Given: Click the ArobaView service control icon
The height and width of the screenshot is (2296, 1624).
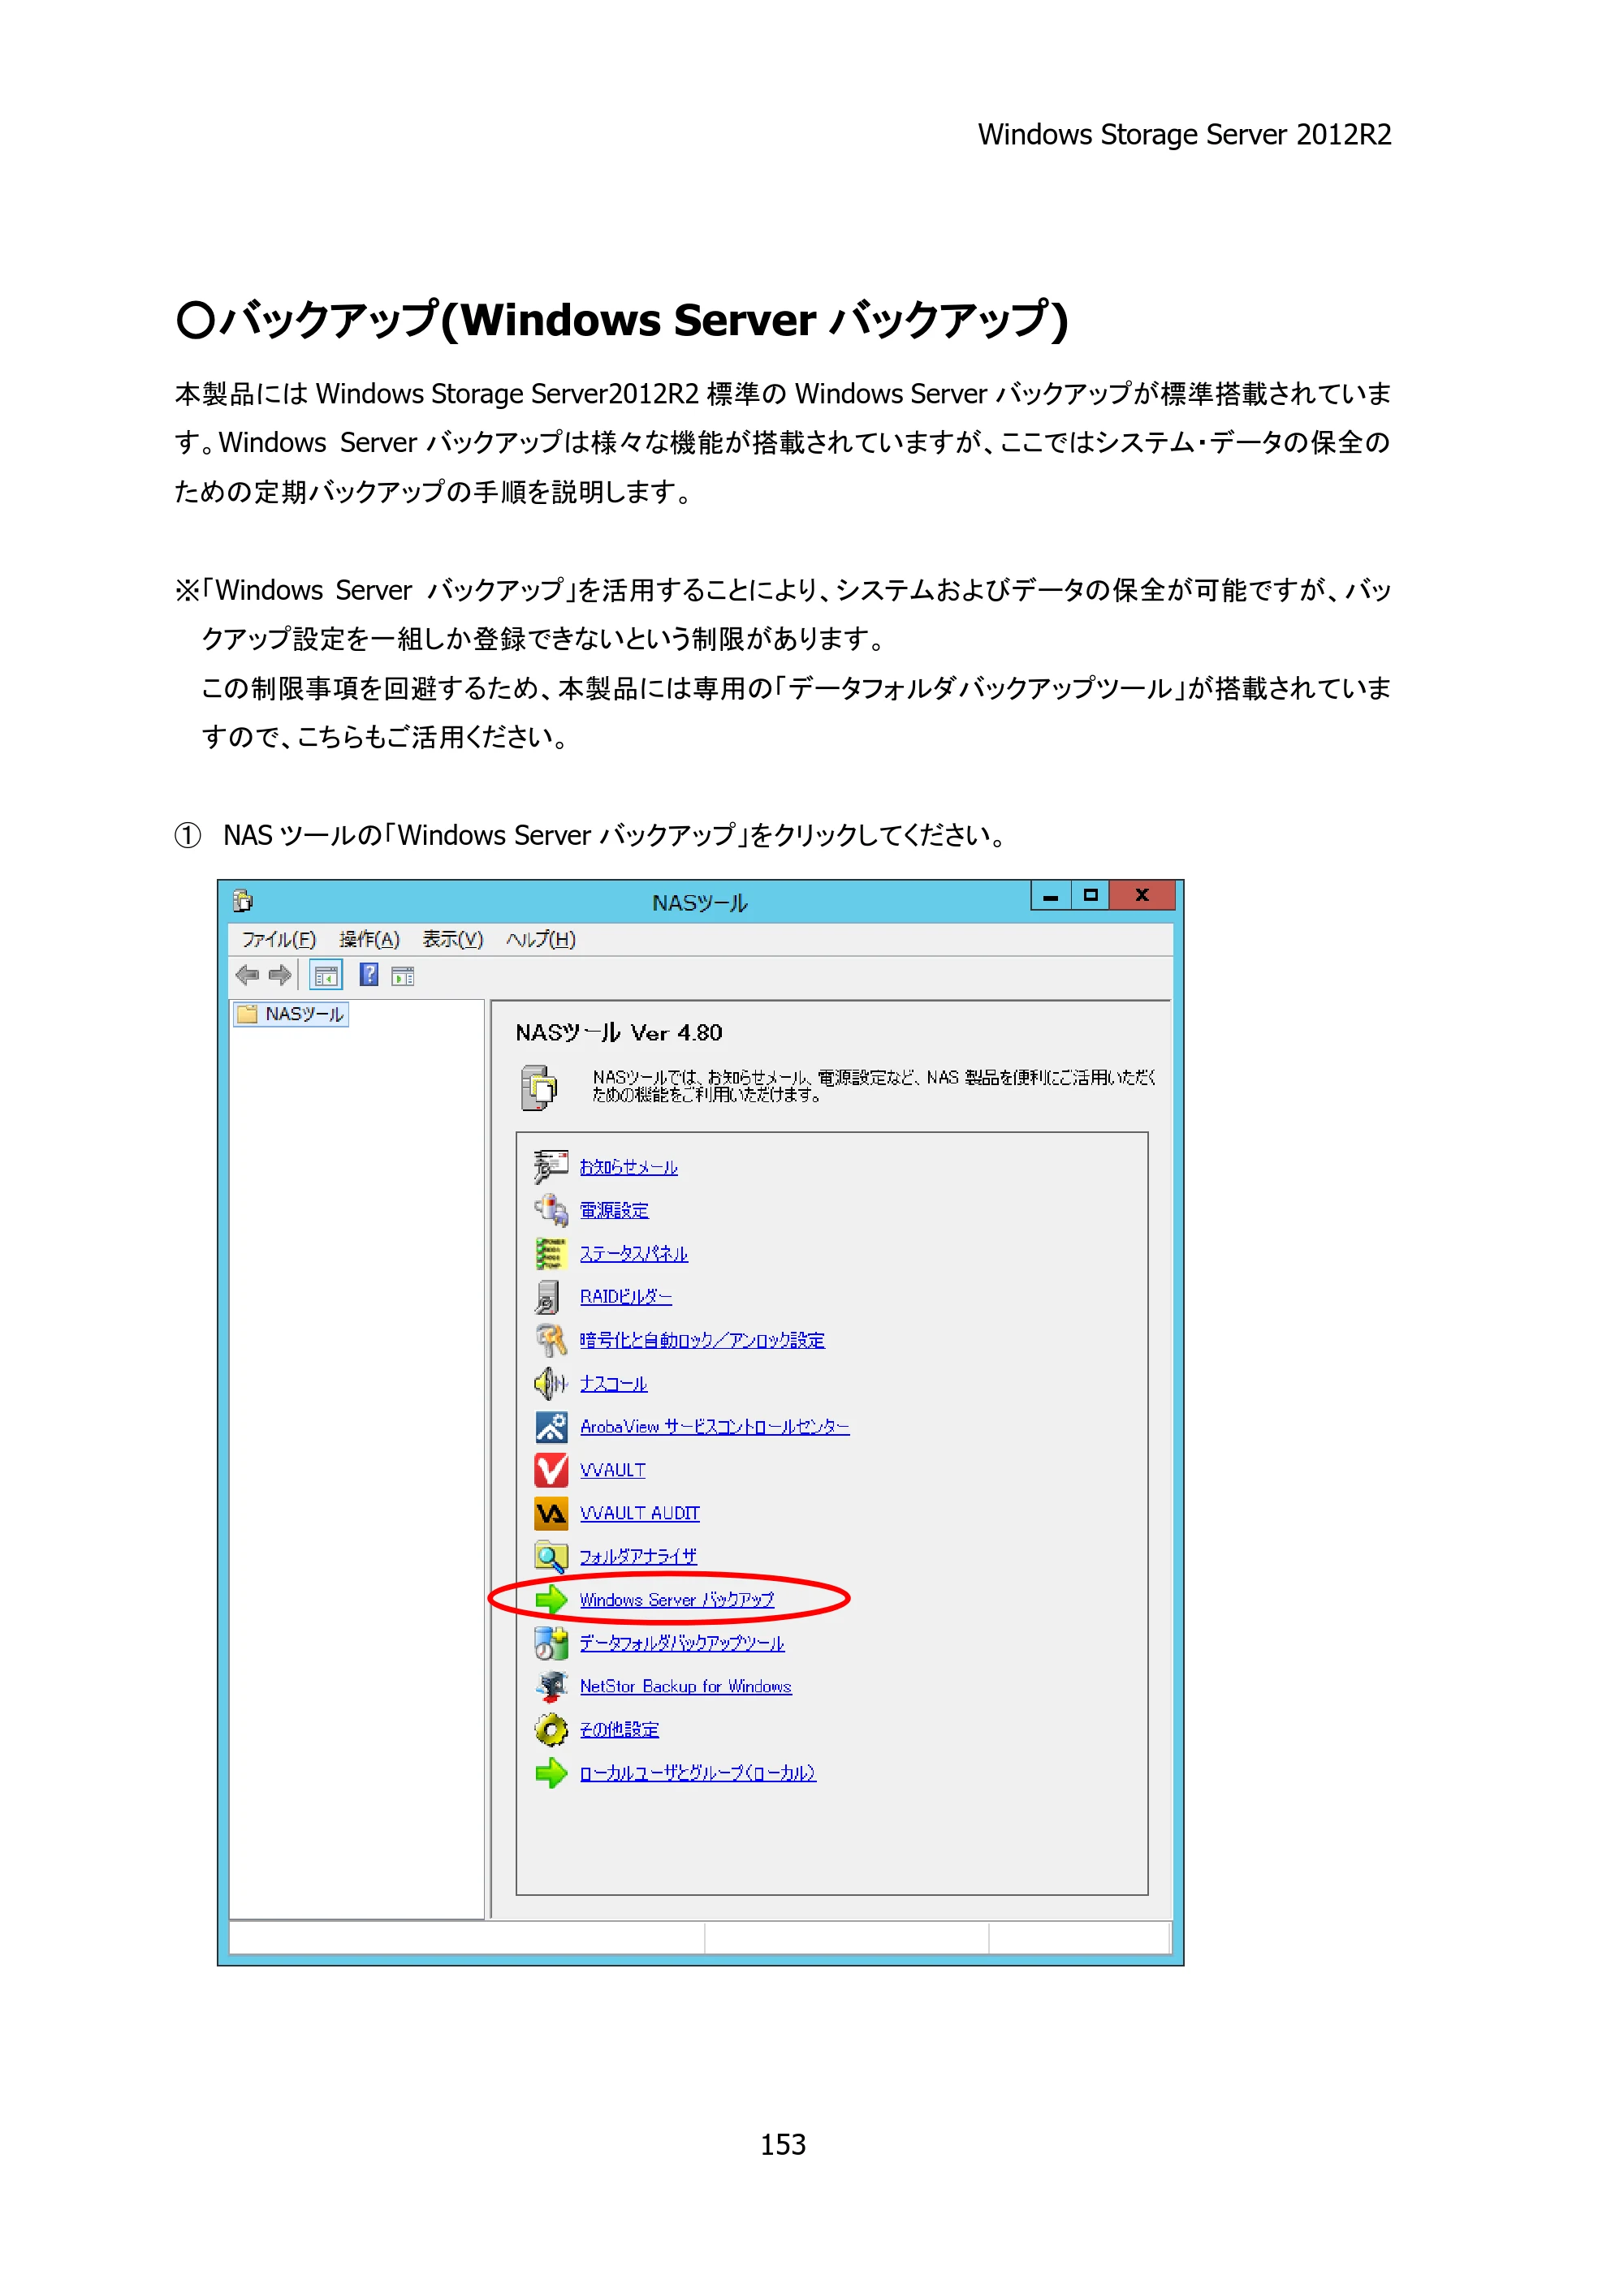Looking at the screenshot, I should [x=551, y=1426].
